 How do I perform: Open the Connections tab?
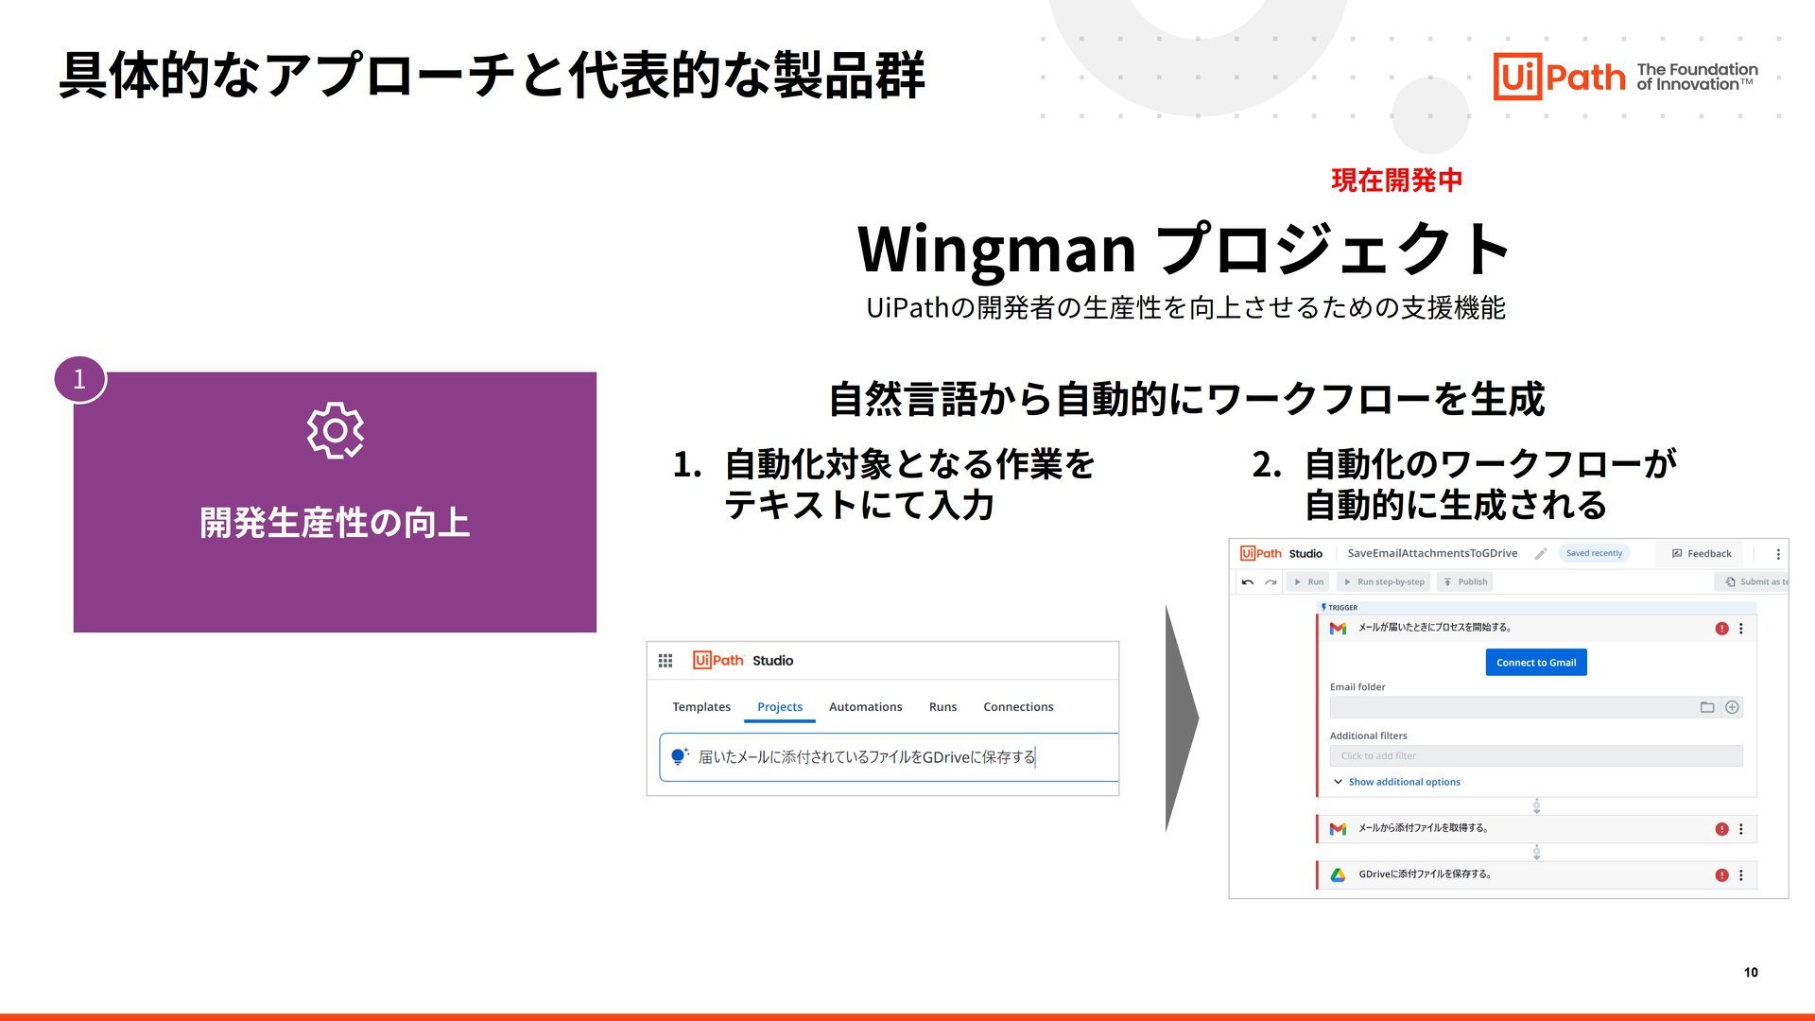point(1018,707)
